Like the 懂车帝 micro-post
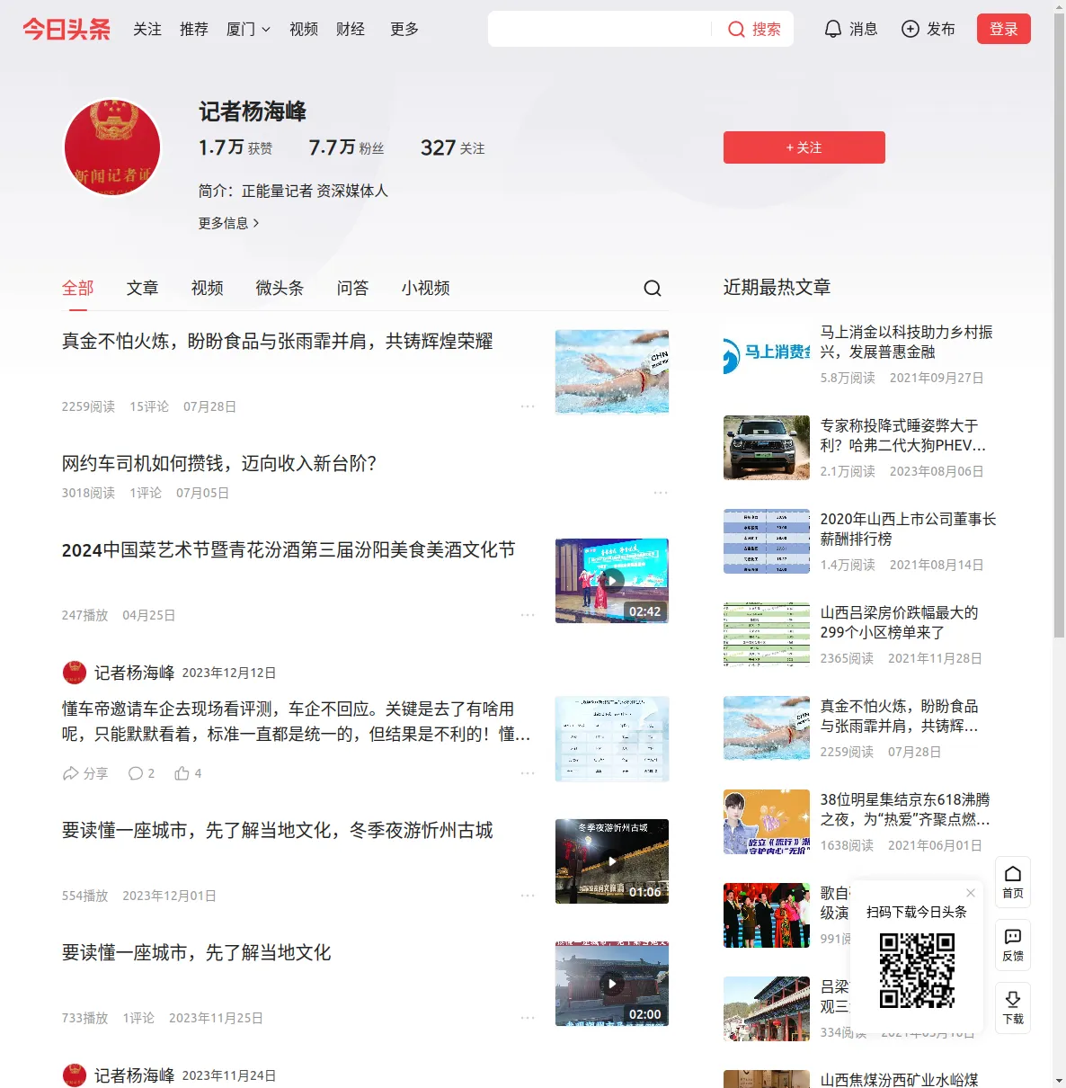 [188, 773]
